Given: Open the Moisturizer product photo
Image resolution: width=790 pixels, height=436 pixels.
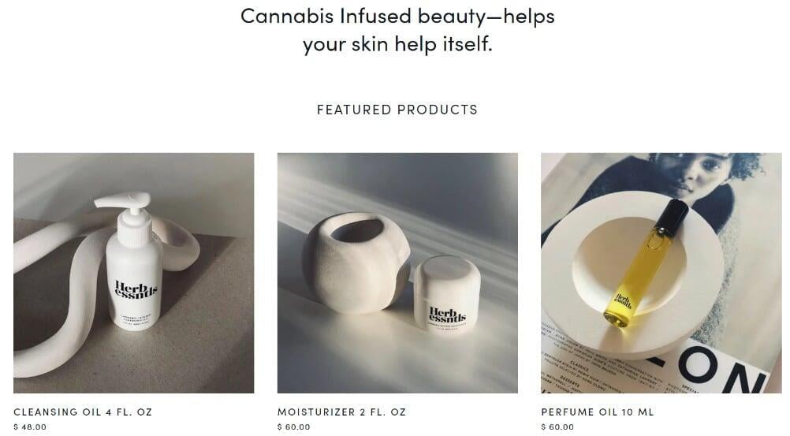Looking at the screenshot, I should coord(397,273).
